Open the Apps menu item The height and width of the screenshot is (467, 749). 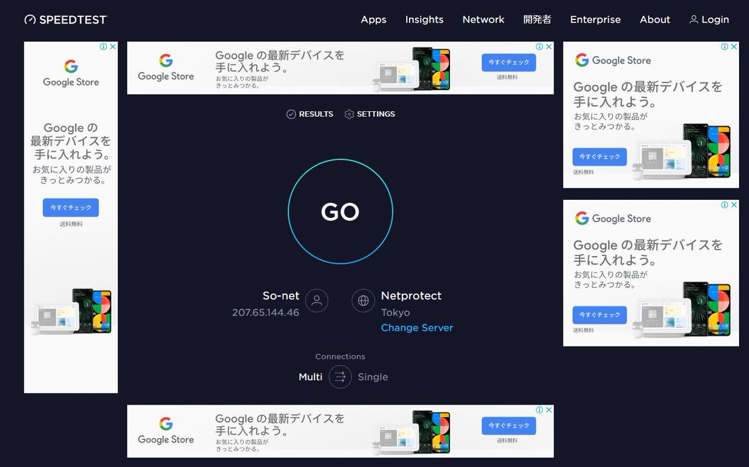373,19
